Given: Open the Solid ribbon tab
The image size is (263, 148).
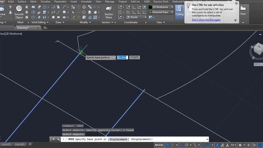Looking at the screenshot, I should (11, 2).
